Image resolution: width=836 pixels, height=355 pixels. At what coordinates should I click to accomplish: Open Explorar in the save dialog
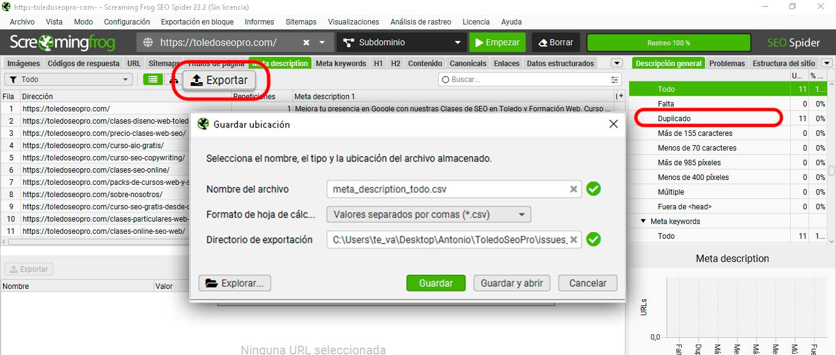tap(234, 283)
